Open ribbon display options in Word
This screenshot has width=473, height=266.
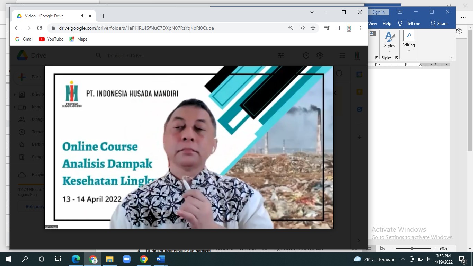pos(400,12)
